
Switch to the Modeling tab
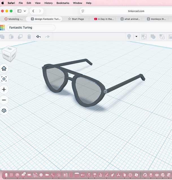point(14,19)
